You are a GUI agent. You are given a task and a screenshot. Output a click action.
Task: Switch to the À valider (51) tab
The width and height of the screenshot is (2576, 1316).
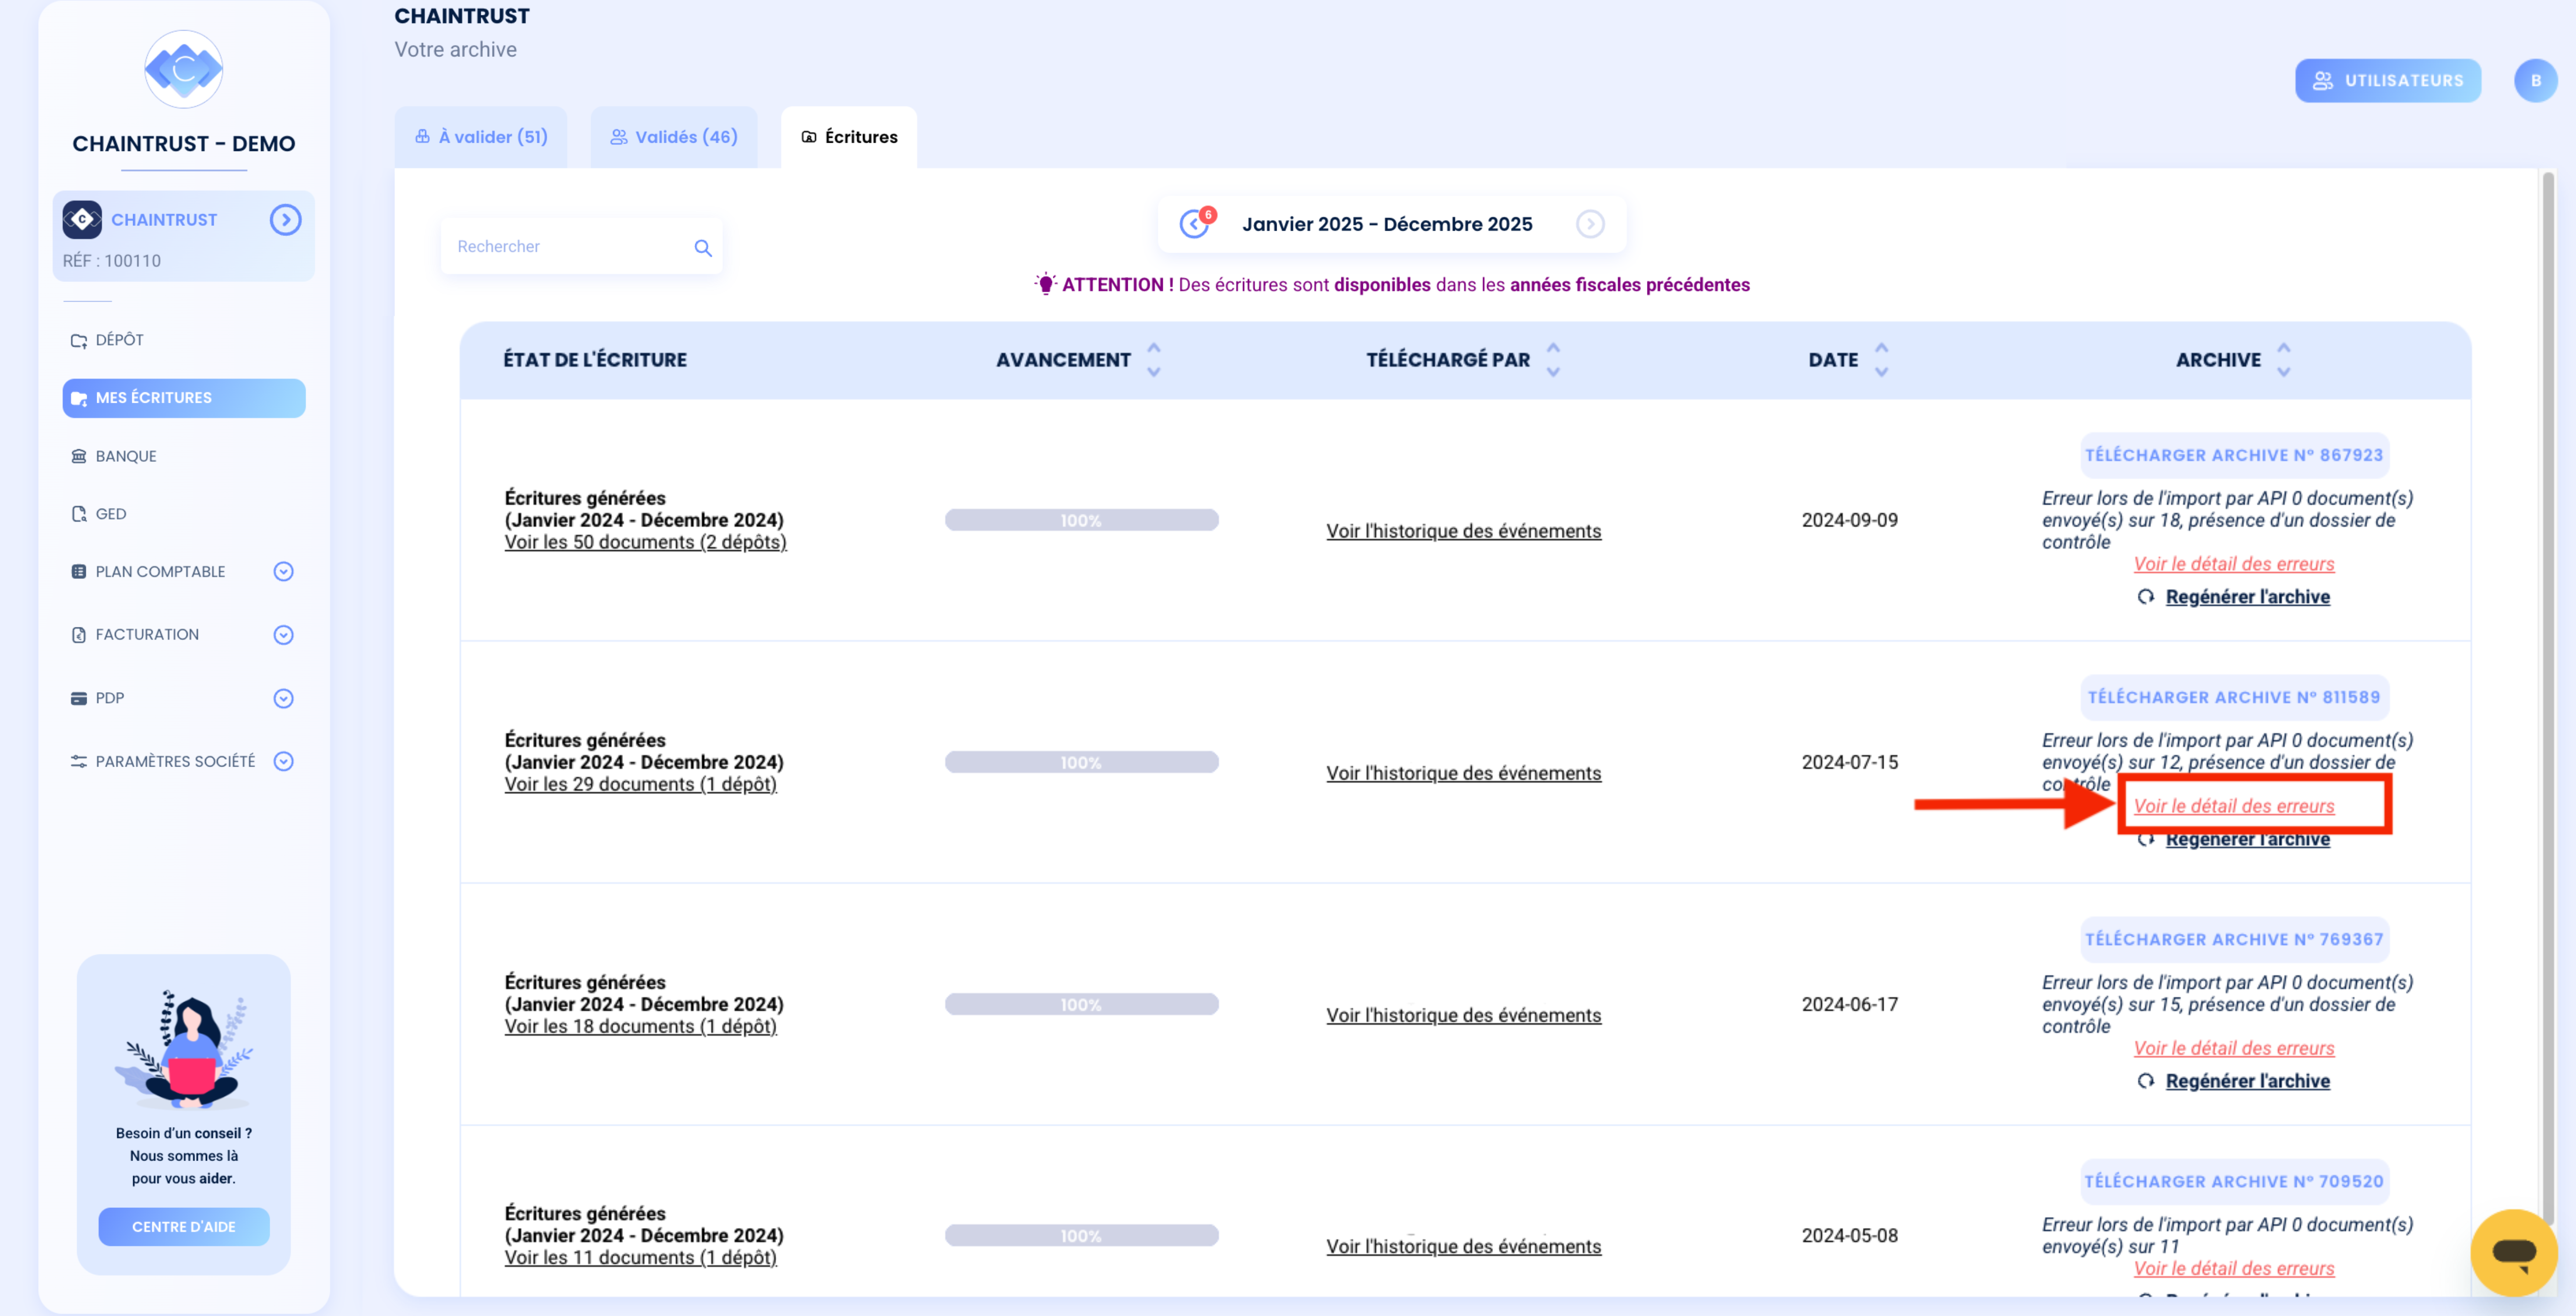tap(481, 137)
